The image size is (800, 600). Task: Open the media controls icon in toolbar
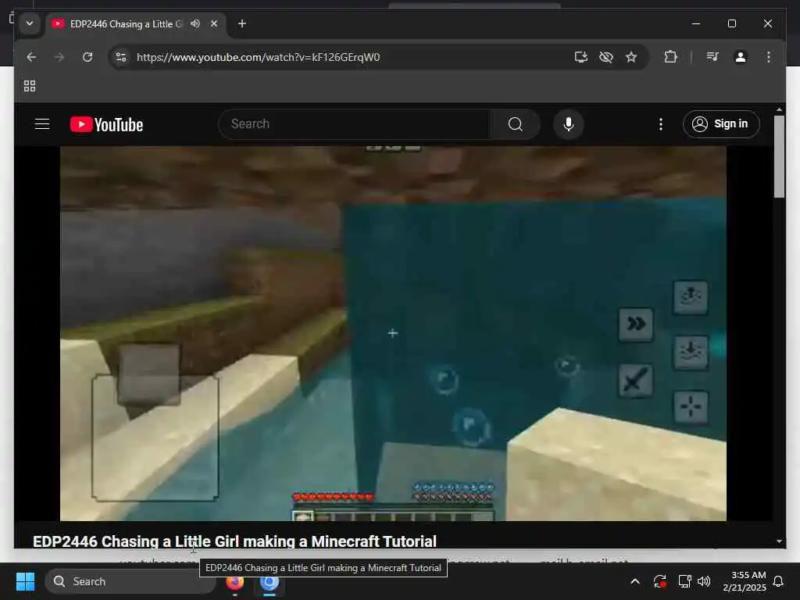712,57
